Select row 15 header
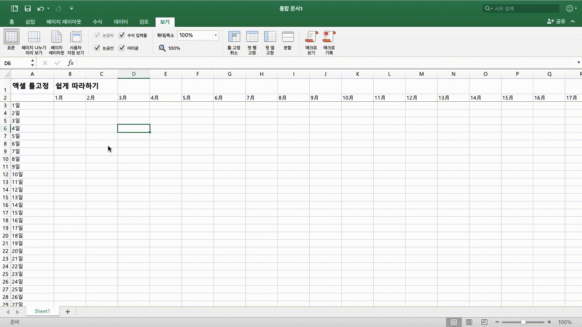Viewport: 582px width, 327px height. (6, 197)
